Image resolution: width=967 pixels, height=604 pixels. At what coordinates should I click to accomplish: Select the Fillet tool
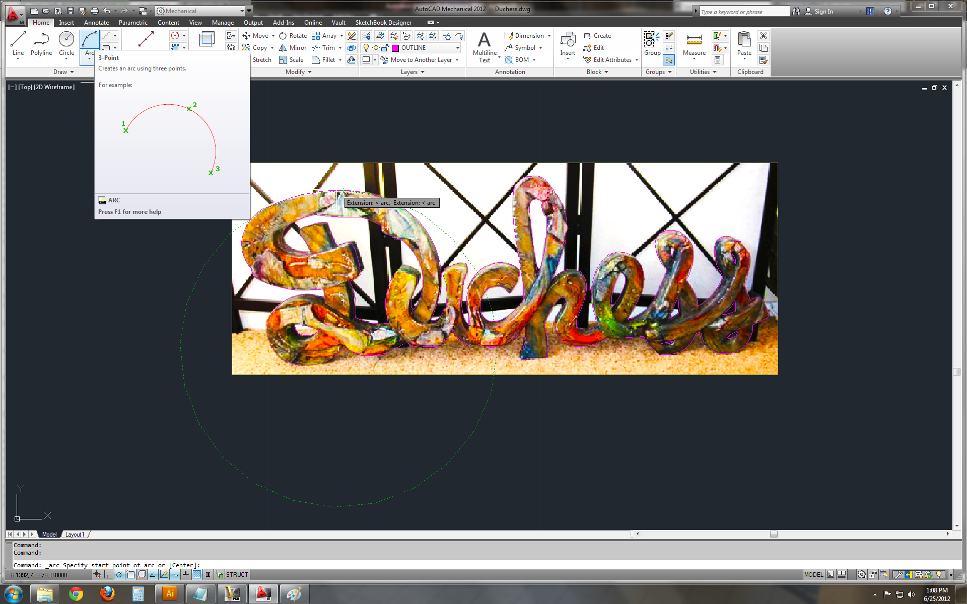(x=323, y=60)
